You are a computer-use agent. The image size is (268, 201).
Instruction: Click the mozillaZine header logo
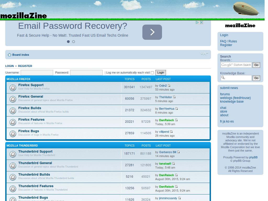tap(24, 15)
